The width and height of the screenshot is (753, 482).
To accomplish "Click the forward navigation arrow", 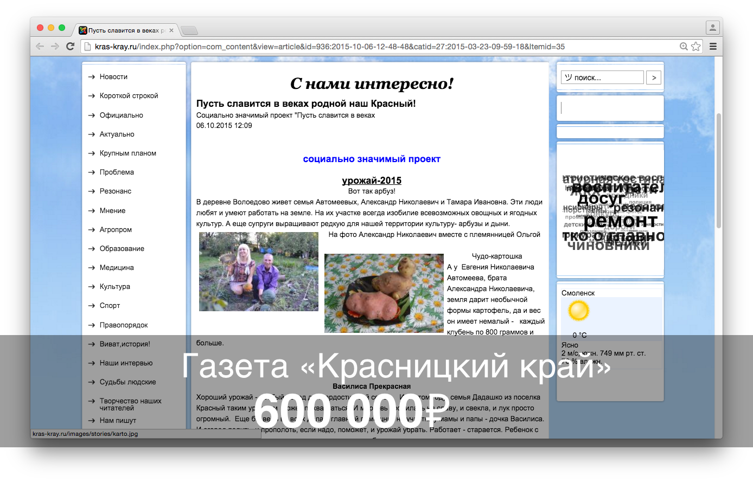I will pos(54,46).
